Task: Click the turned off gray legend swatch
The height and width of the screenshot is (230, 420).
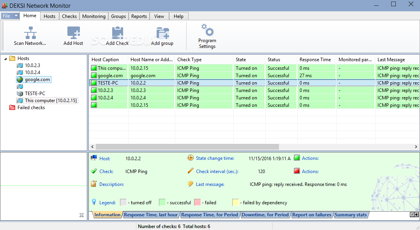Action: 123,202
